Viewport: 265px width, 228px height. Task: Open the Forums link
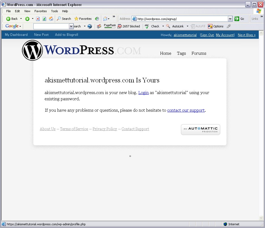point(199,53)
